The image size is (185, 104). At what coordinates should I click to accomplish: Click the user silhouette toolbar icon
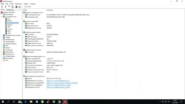16,7
